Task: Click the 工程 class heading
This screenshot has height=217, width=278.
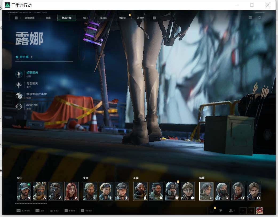Action: tap(136, 178)
